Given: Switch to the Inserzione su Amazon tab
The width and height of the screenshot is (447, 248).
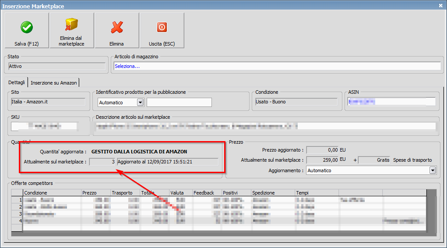Looking at the screenshot, I should (x=54, y=83).
